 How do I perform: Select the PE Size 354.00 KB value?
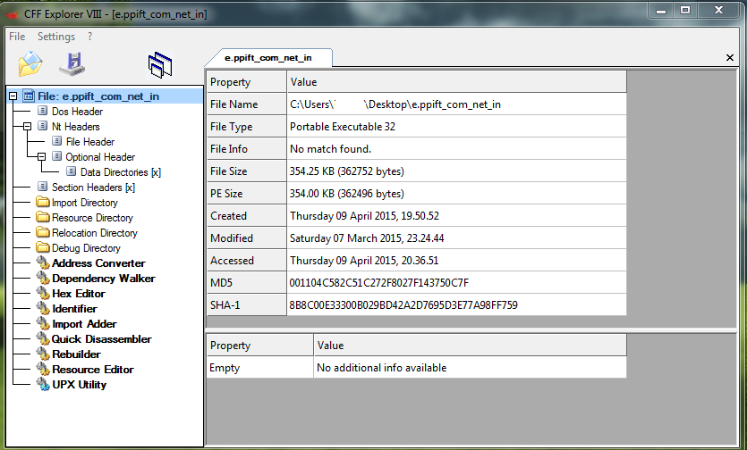point(457,194)
